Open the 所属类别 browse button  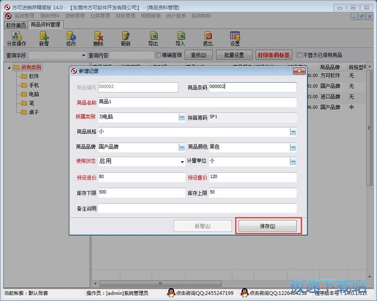182,117
